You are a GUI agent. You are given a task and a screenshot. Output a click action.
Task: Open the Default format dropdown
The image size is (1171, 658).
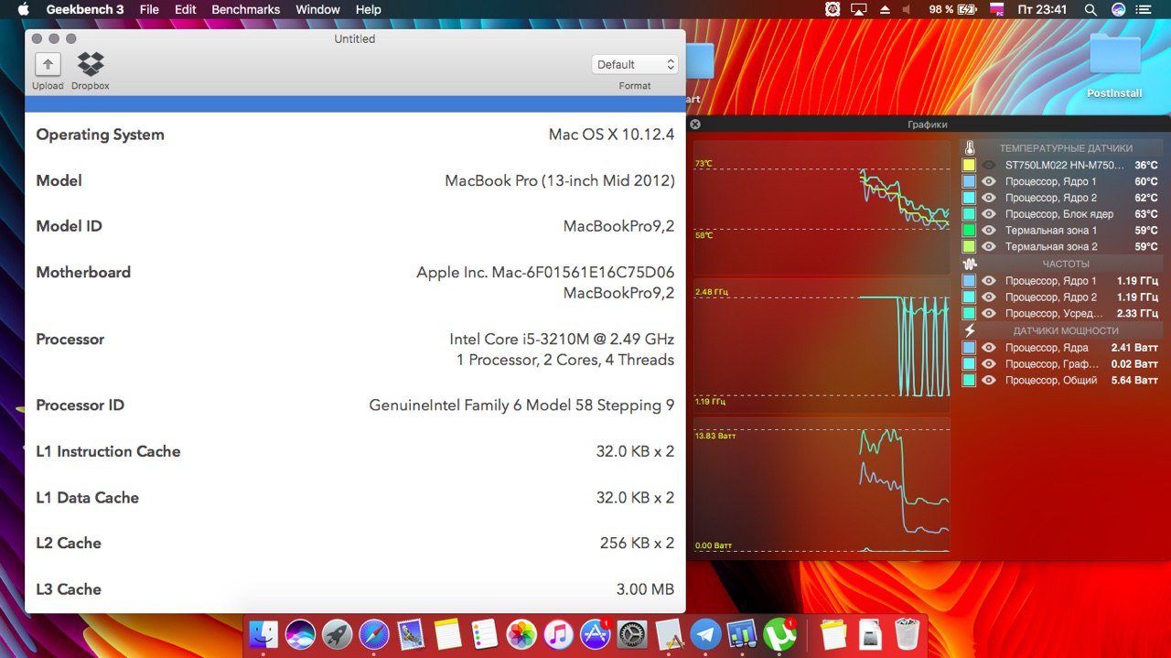pos(635,64)
